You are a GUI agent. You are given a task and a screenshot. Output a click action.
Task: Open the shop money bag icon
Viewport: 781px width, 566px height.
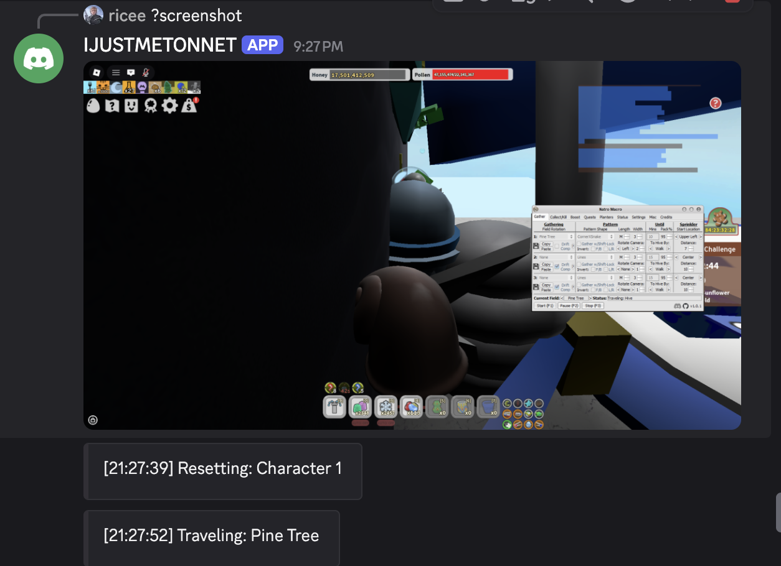pyautogui.click(x=189, y=106)
